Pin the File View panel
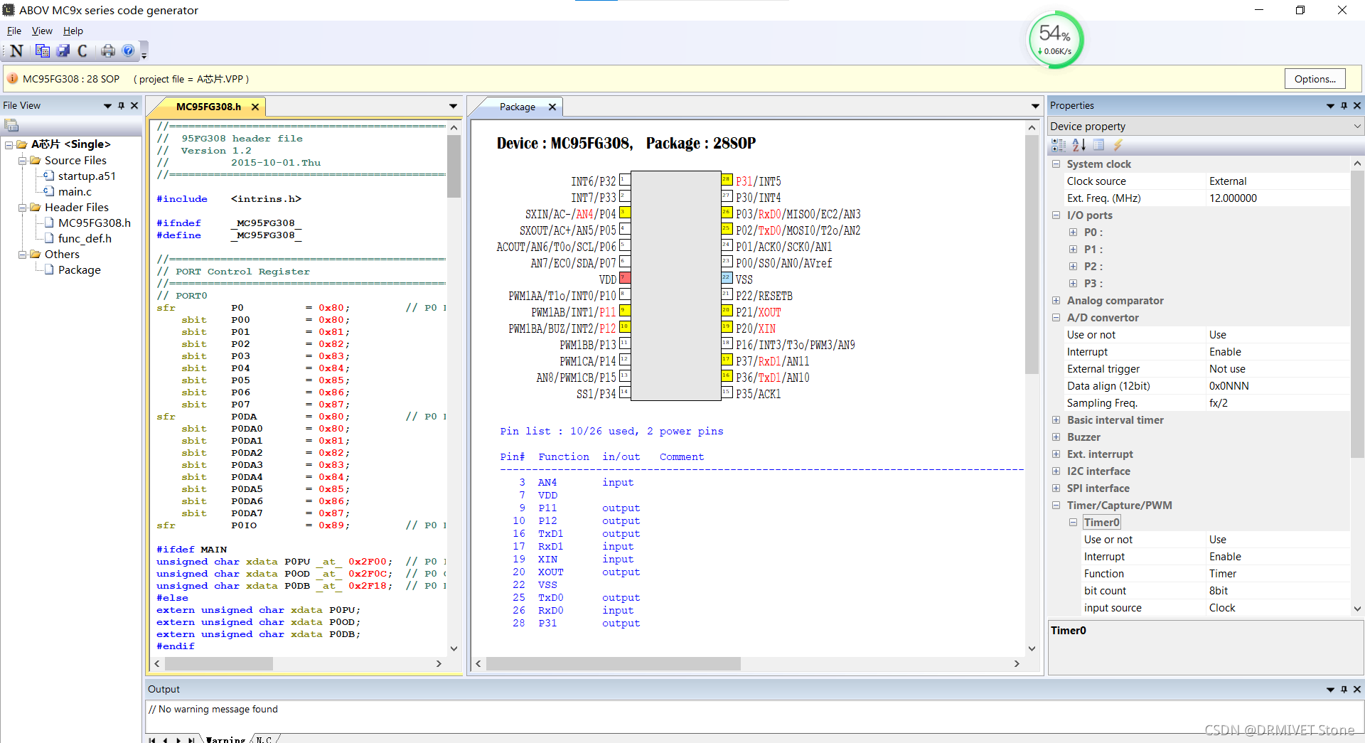The height and width of the screenshot is (743, 1365). point(121,105)
